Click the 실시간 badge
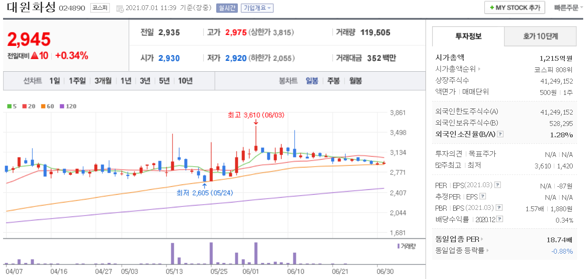Viewport: 588px width, 279px height. (x=227, y=8)
